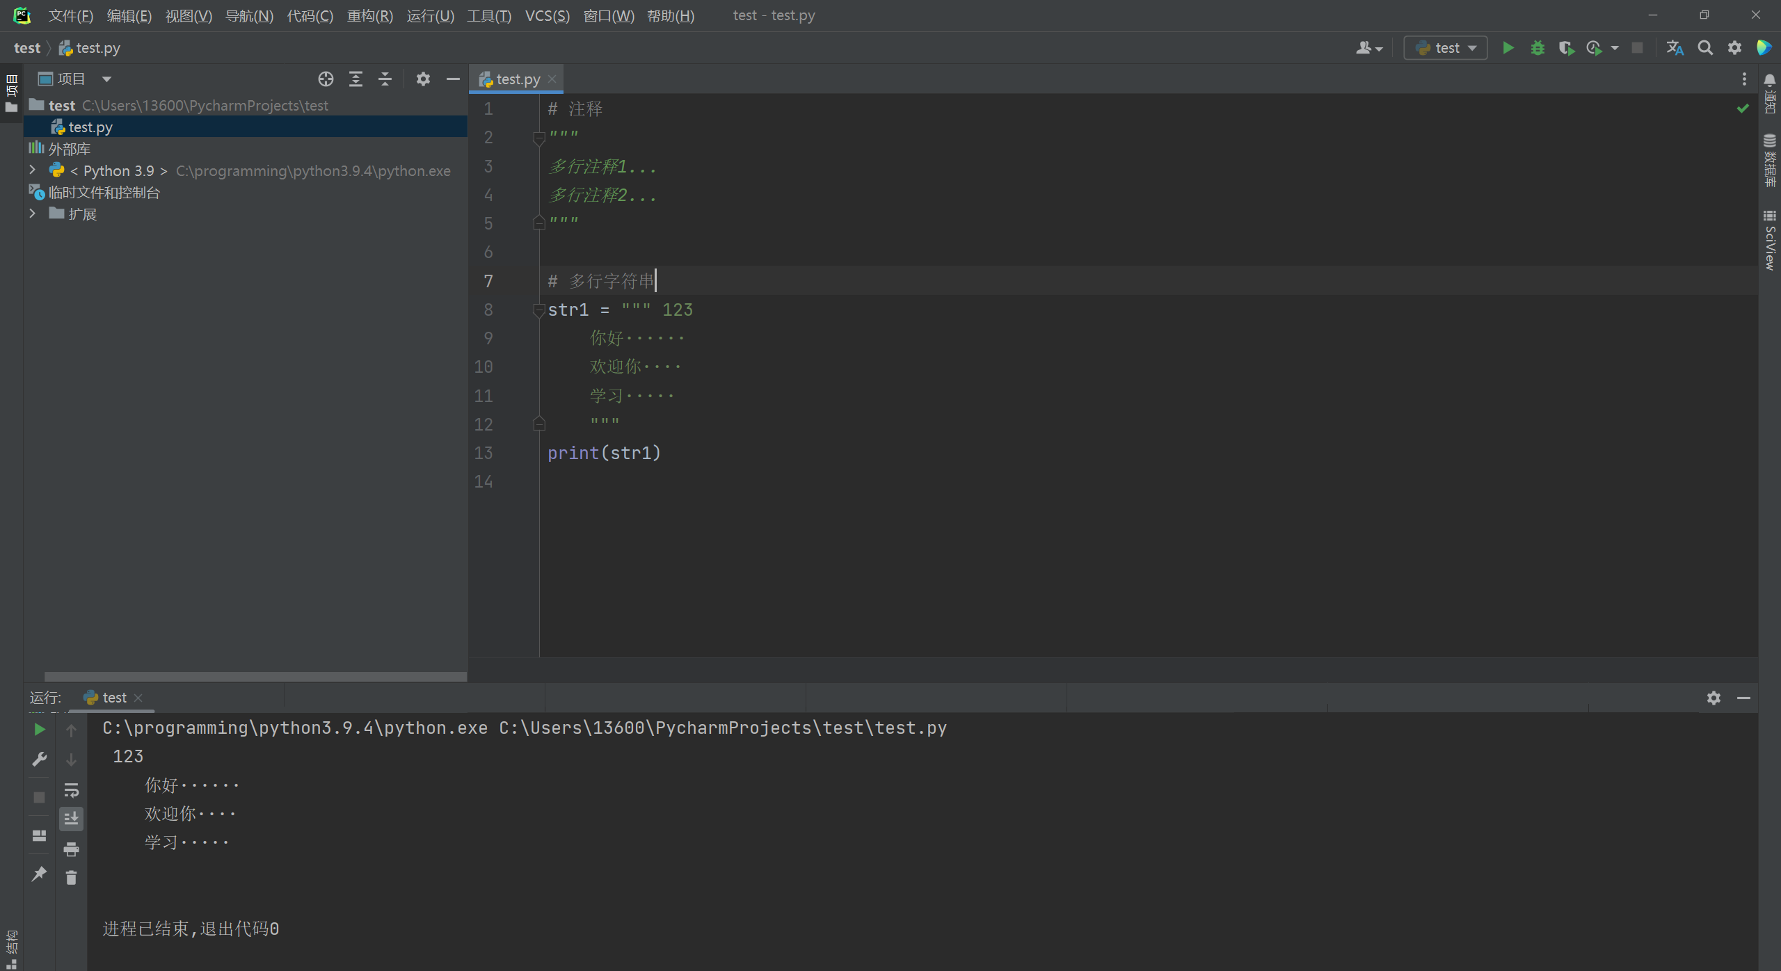
Task: Clear run console with the trash icon
Action: click(x=71, y=878)
